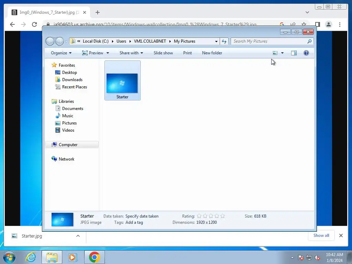Open the Organize menu
This screenshot has height=264, width=352.
click(x=61, y=53)
